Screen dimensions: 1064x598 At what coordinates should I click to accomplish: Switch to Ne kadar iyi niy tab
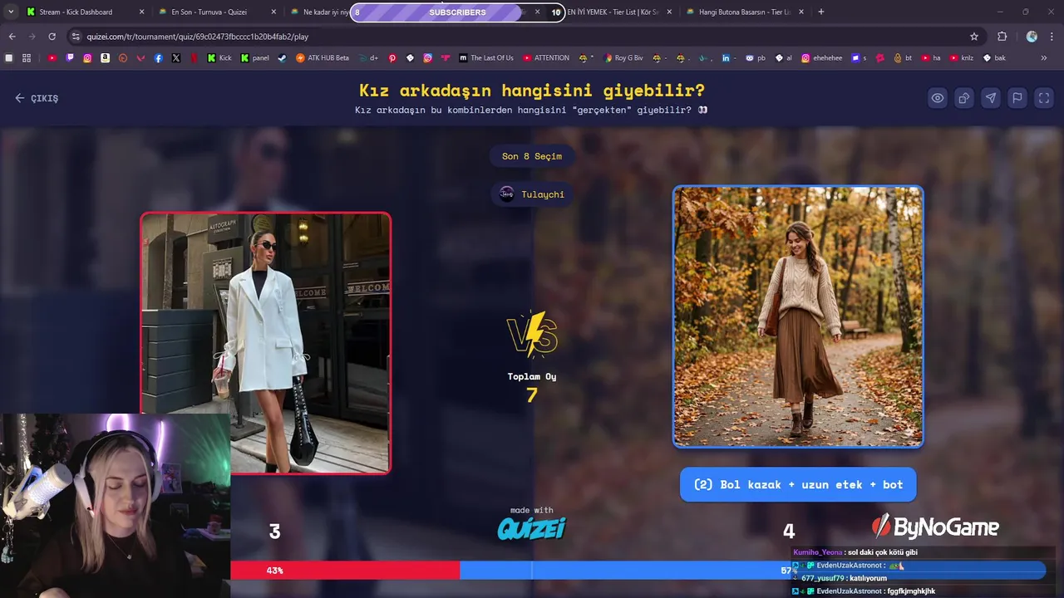(x=320, y=12)
